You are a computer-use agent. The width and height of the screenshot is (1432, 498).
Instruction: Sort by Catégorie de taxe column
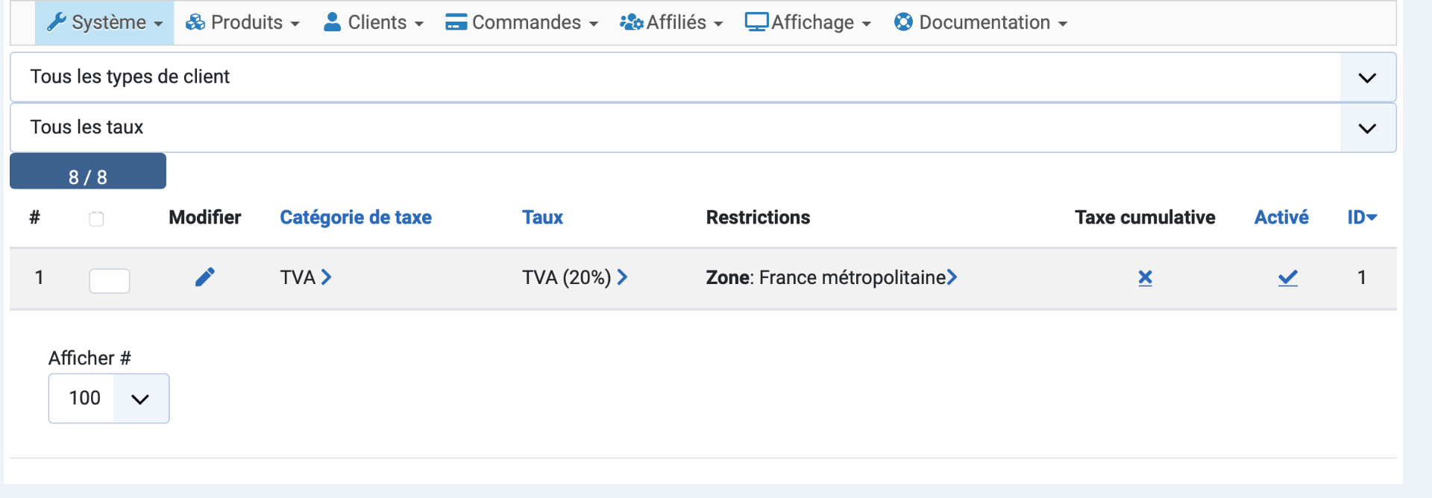click(356, 218)
